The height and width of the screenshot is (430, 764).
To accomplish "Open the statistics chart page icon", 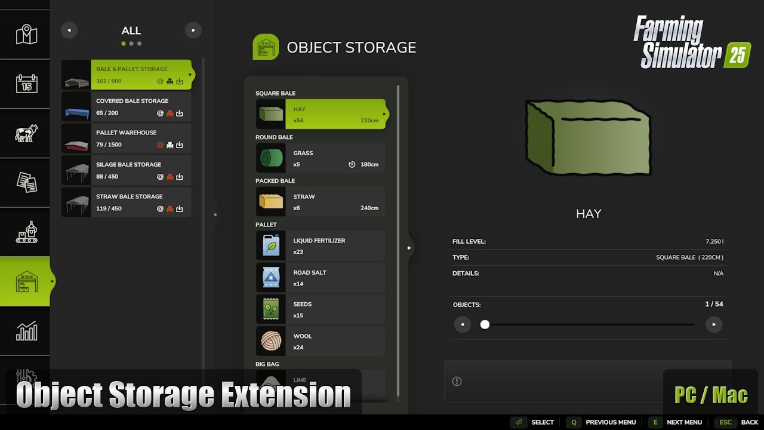I will click(x=26, y=331).
